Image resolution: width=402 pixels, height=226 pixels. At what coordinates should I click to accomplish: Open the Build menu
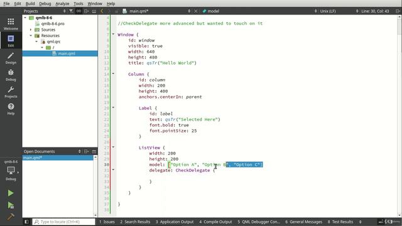coord(30,4)
